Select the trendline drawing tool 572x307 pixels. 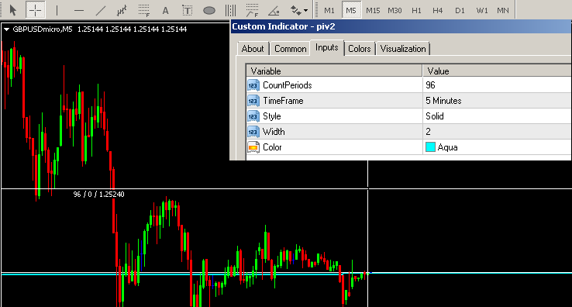[x=100, y=10]
